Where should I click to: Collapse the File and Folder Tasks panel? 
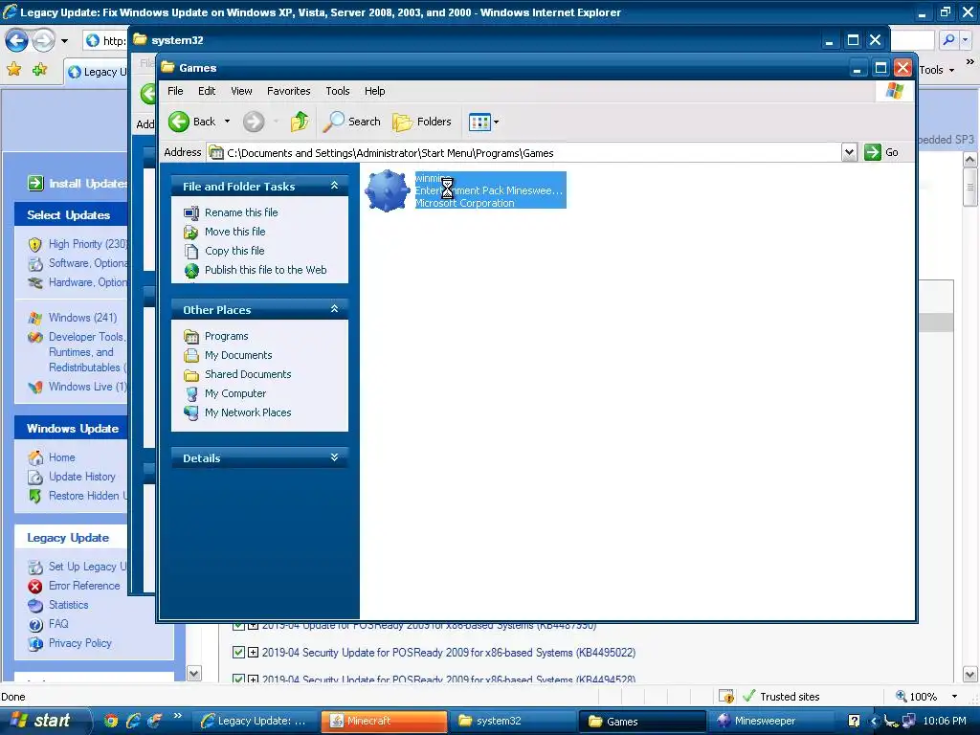click(x=334, y=186)
